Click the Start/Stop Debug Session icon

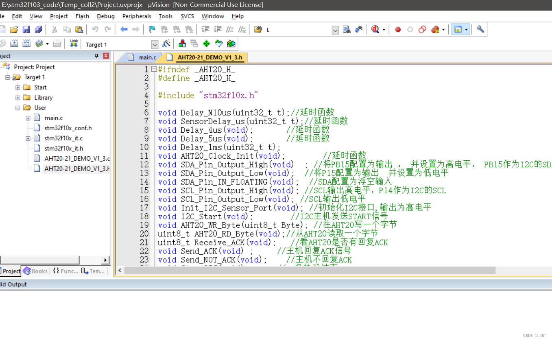pos(375,29)
